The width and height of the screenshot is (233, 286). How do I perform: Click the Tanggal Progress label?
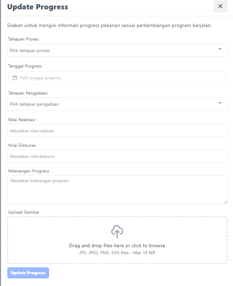pyautogui.click(x=24, y=66)
